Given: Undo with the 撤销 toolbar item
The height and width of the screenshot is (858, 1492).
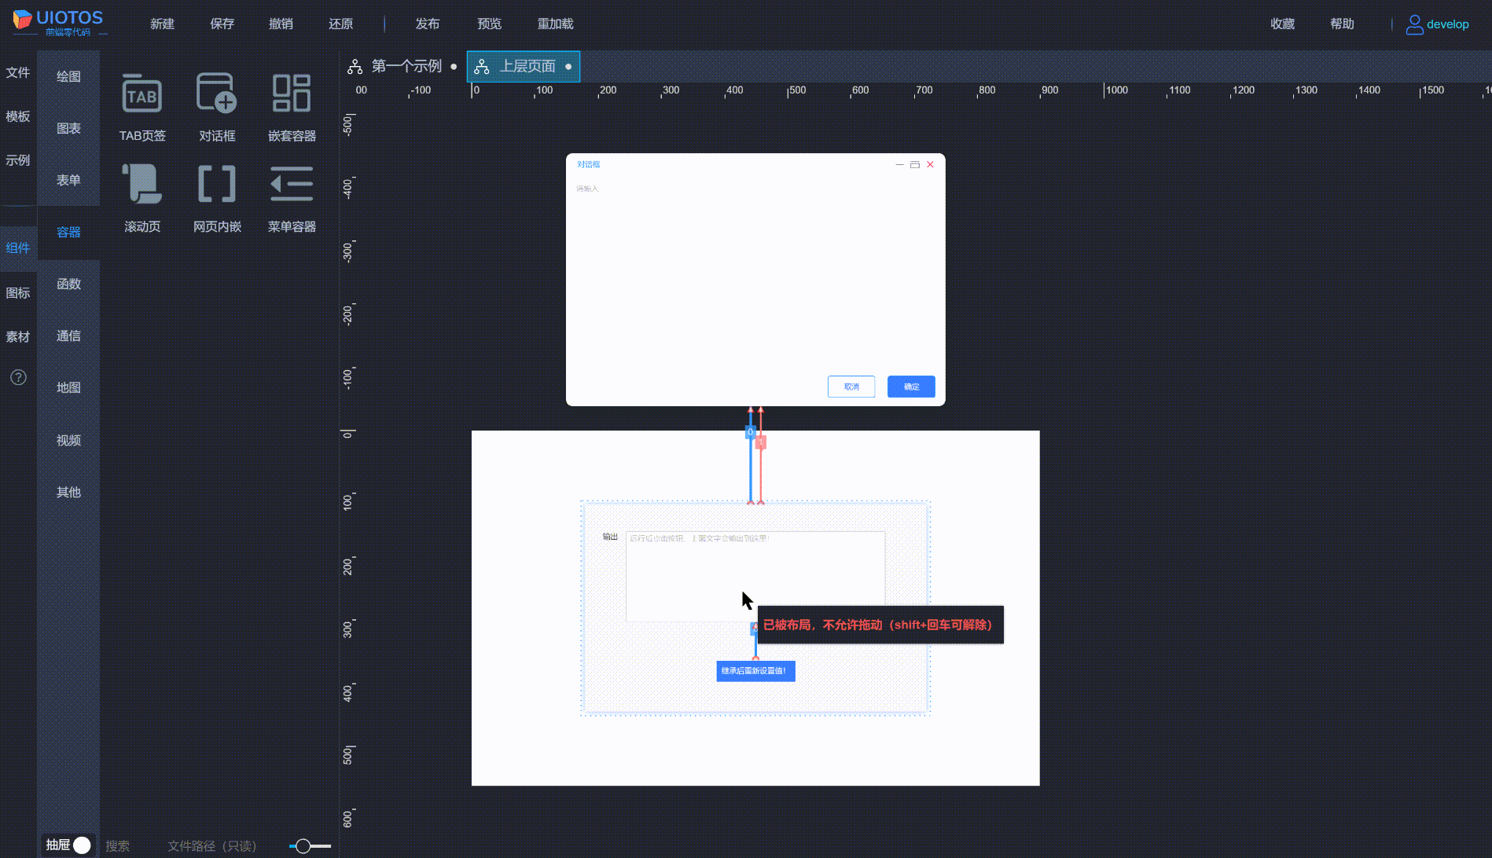Looking at the screenshot, I should click(281, 24).
